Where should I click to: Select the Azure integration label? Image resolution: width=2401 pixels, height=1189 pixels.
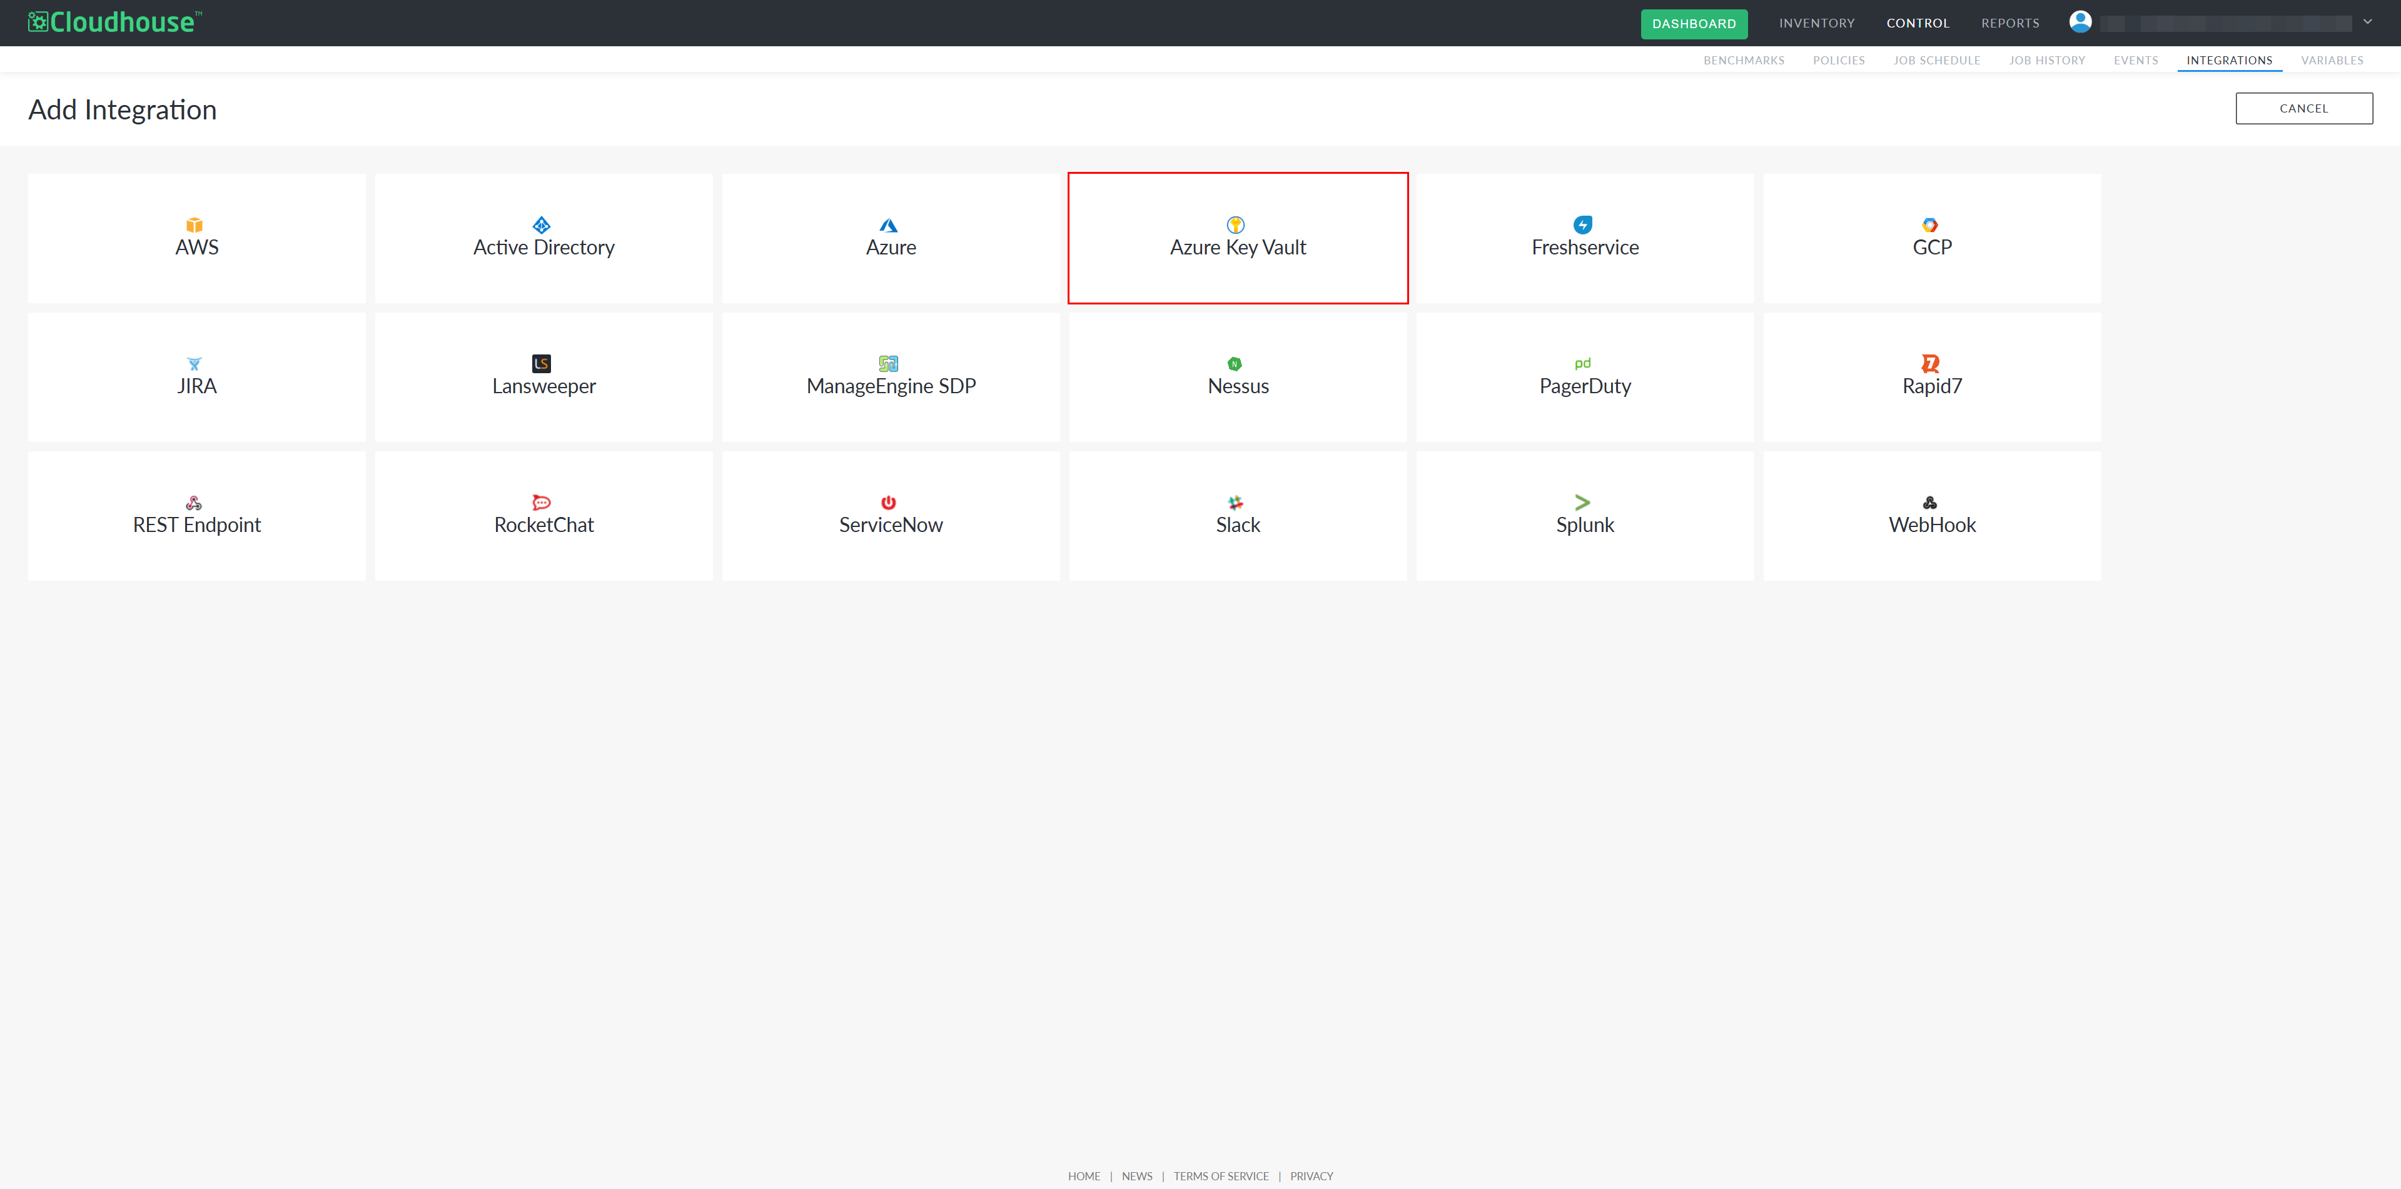890,248
